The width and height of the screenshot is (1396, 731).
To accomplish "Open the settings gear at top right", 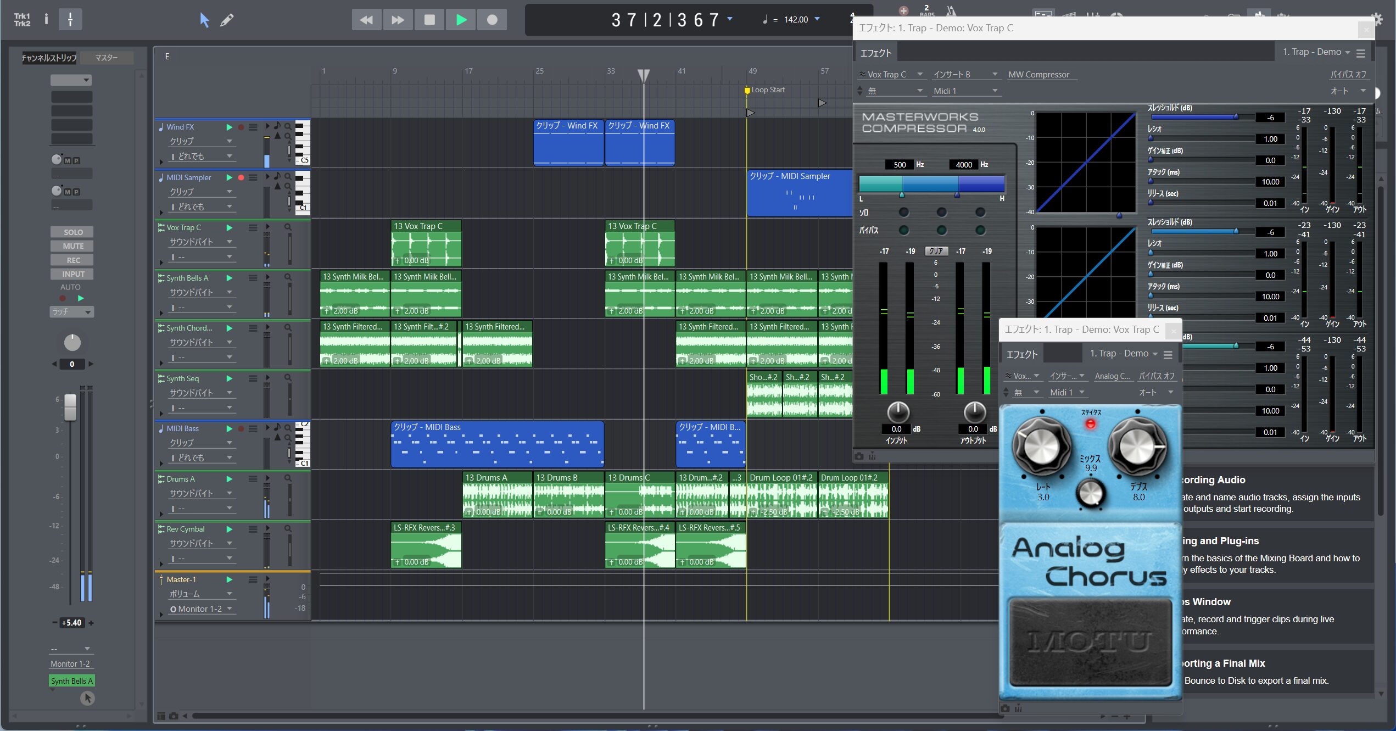I will click(1377, 19).
